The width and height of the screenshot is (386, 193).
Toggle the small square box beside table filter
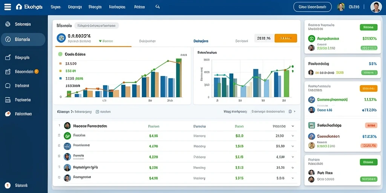[x=97, y=112]
